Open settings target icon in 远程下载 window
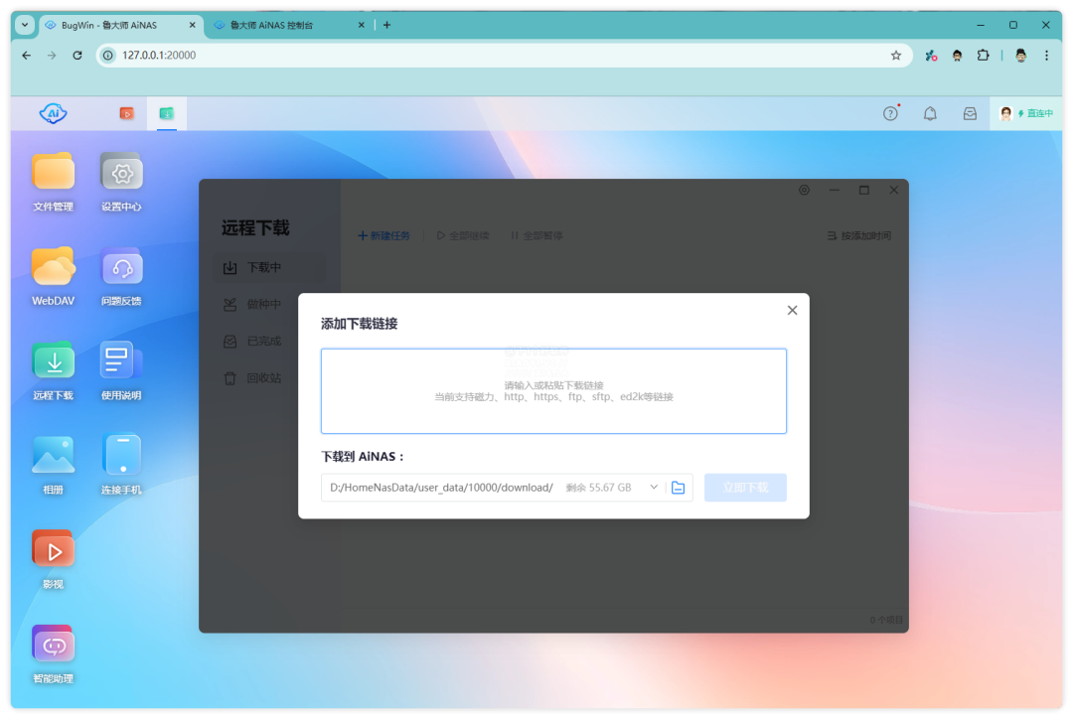 [804, 190]
